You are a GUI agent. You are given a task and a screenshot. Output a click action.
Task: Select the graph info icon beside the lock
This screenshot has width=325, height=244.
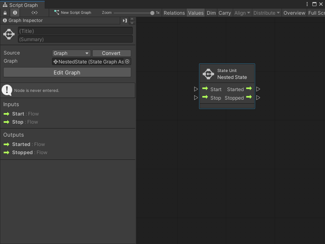pos(15,13)
